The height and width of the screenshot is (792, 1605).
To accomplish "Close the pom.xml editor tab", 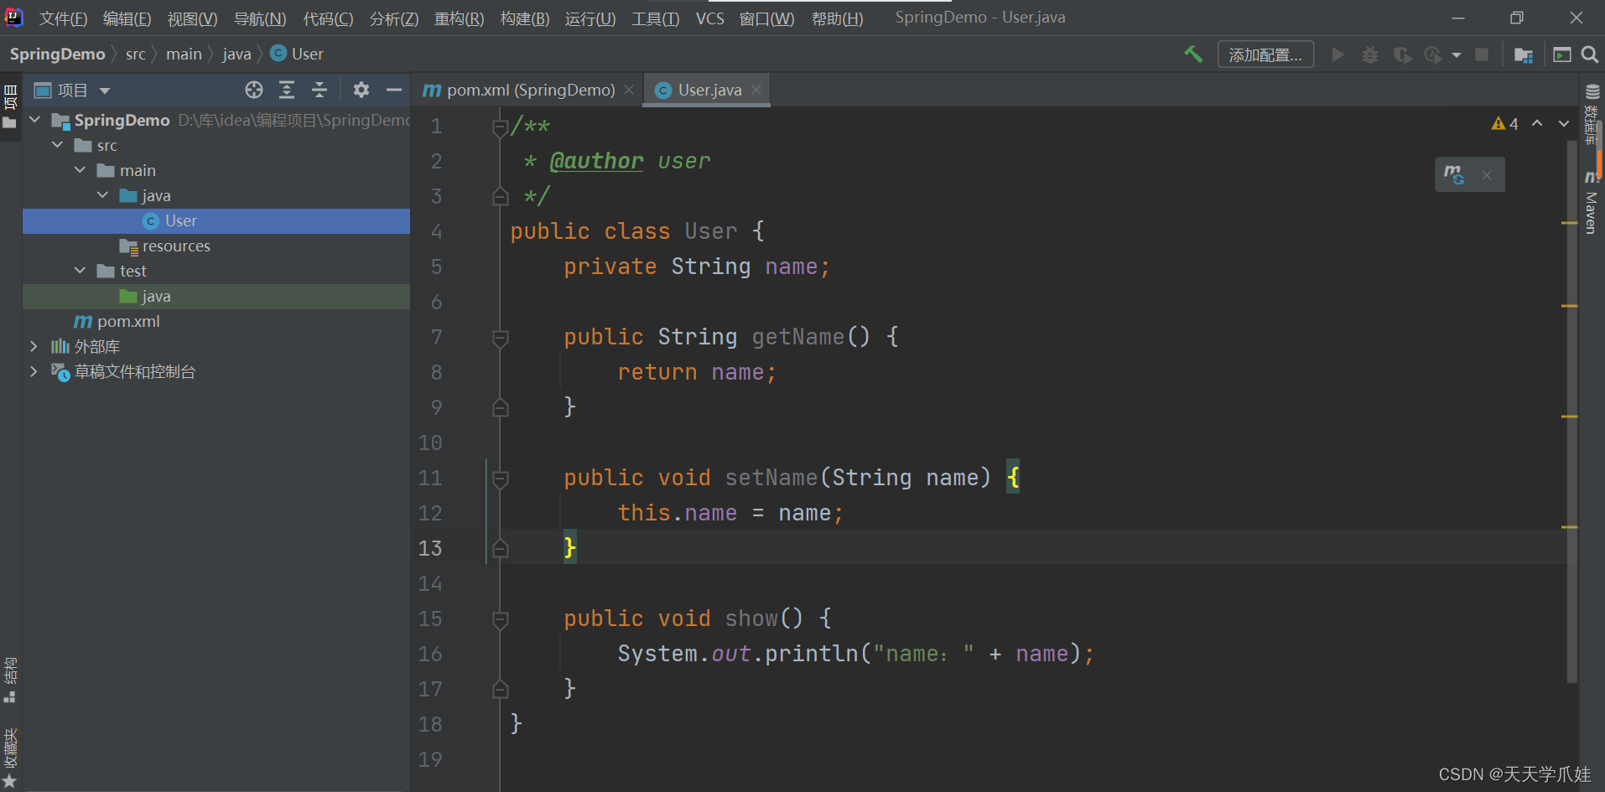I will tap(629, 90).
